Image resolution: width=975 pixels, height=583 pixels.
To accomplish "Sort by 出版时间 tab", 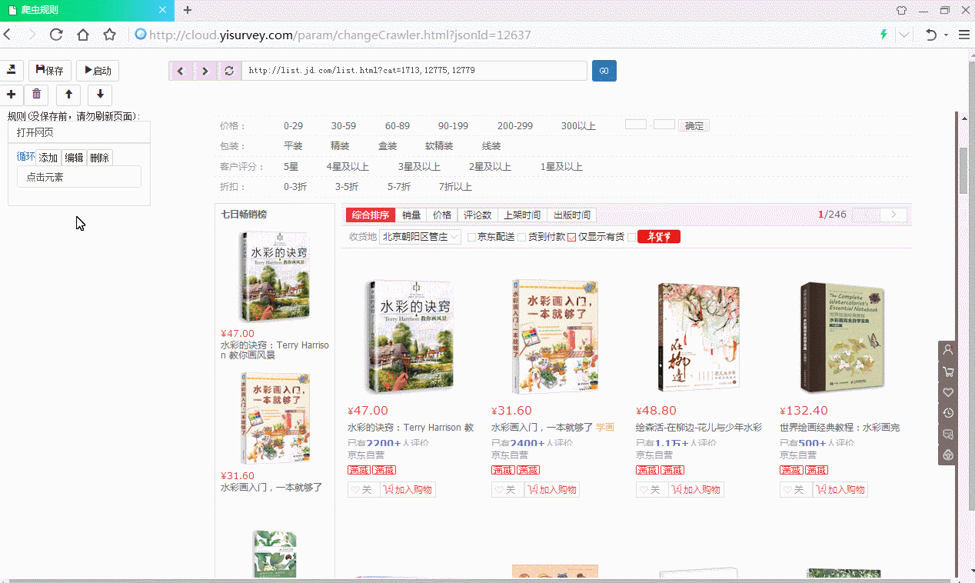I will (572, 215).
